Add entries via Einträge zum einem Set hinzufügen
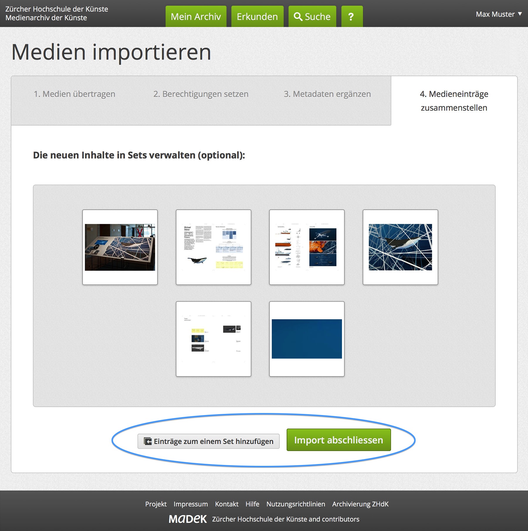The width and height of the screenshot is (528, 531). (209, 441)
